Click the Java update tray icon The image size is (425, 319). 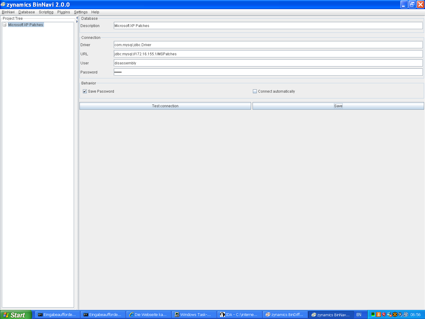point(379,314)
